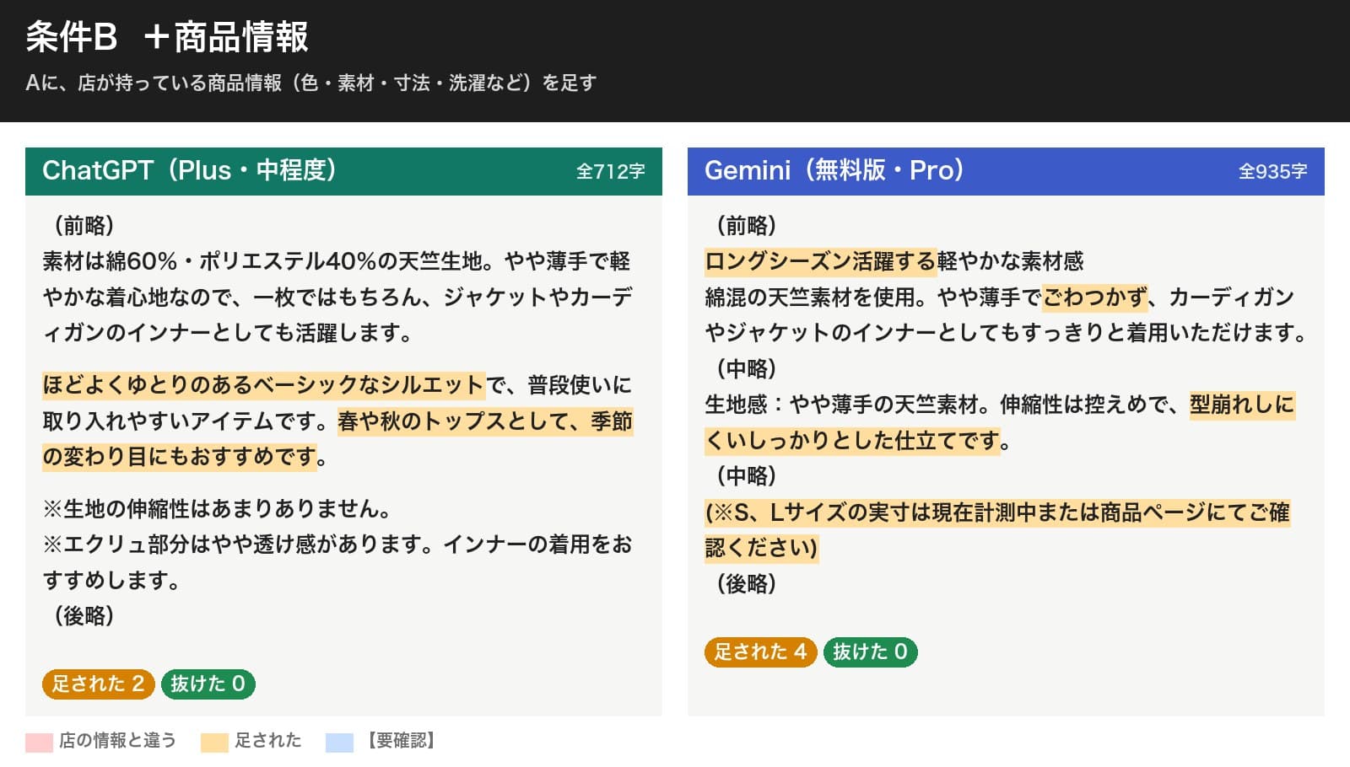Click highlighted 型崩れしに text

tap(1242, 405)
